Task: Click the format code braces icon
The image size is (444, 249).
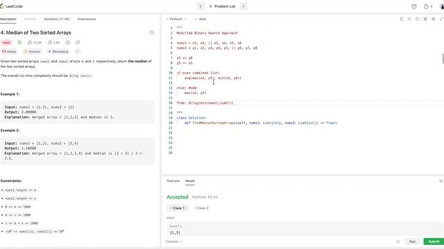Action: (x=409, y=19)
